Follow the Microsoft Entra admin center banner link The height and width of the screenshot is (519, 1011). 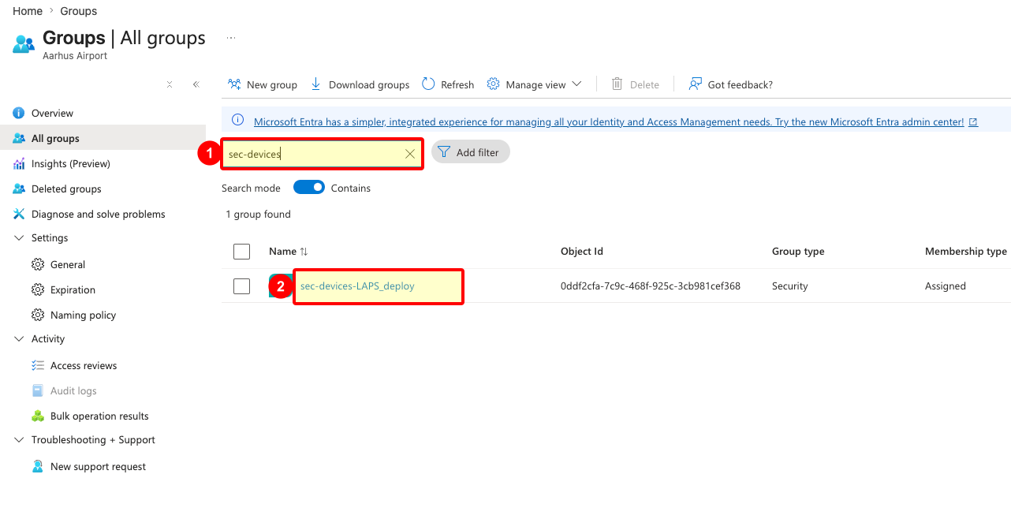tap(607, 122)
